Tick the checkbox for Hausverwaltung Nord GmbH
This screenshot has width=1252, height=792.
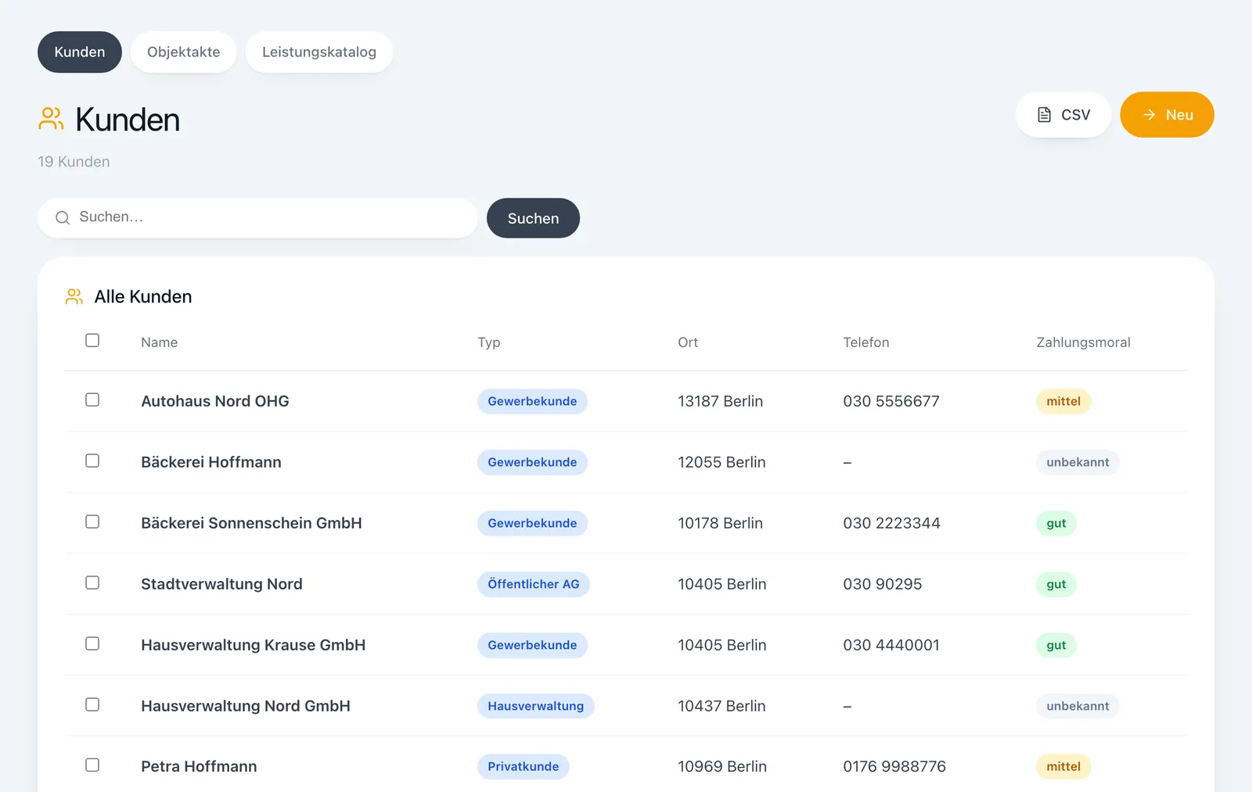(x=92, y=704)
